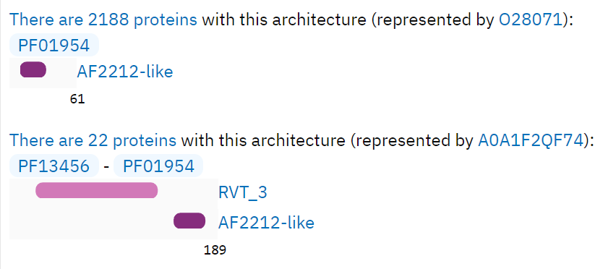Click grey track beside RVT_3 bar
This screenshot has width=608, height=269.
click(x=186, y=190)
